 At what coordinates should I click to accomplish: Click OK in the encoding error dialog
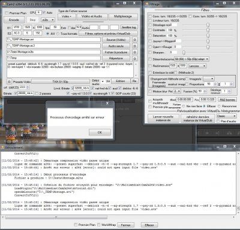pos(100,132)
